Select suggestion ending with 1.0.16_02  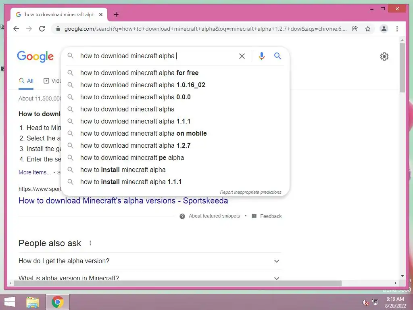coord(175,85)
